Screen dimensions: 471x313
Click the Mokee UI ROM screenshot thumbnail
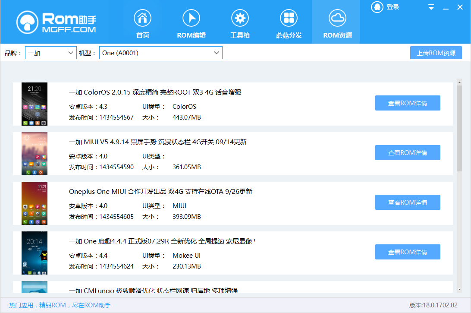[x=35, y=253]
